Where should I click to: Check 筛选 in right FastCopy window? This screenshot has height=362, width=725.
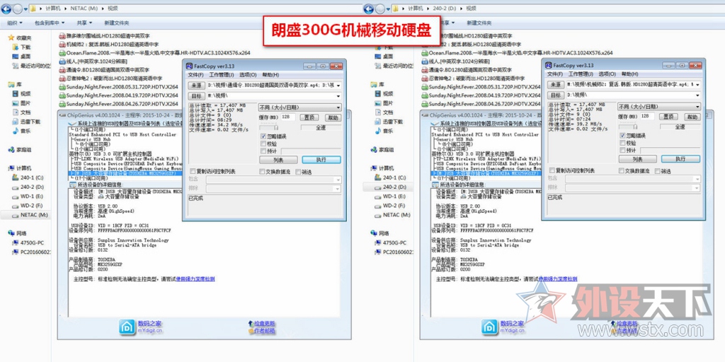(x=663, y=171)
